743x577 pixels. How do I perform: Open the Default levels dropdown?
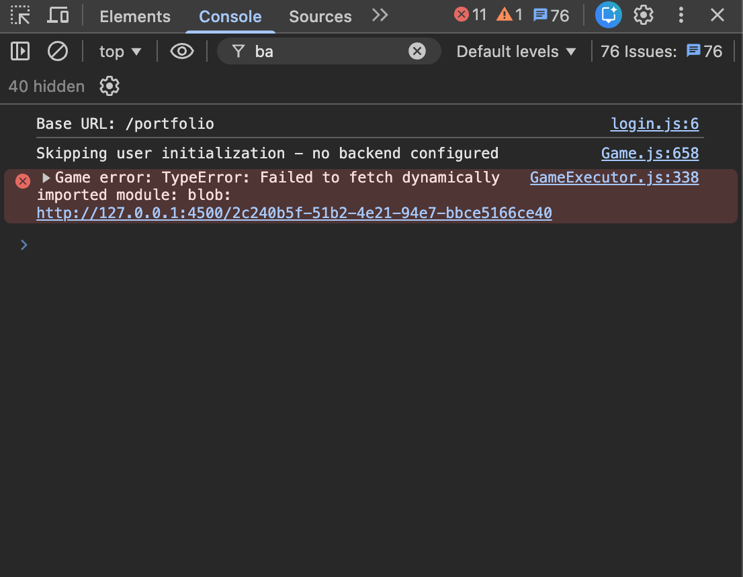[x=516, y=52]
